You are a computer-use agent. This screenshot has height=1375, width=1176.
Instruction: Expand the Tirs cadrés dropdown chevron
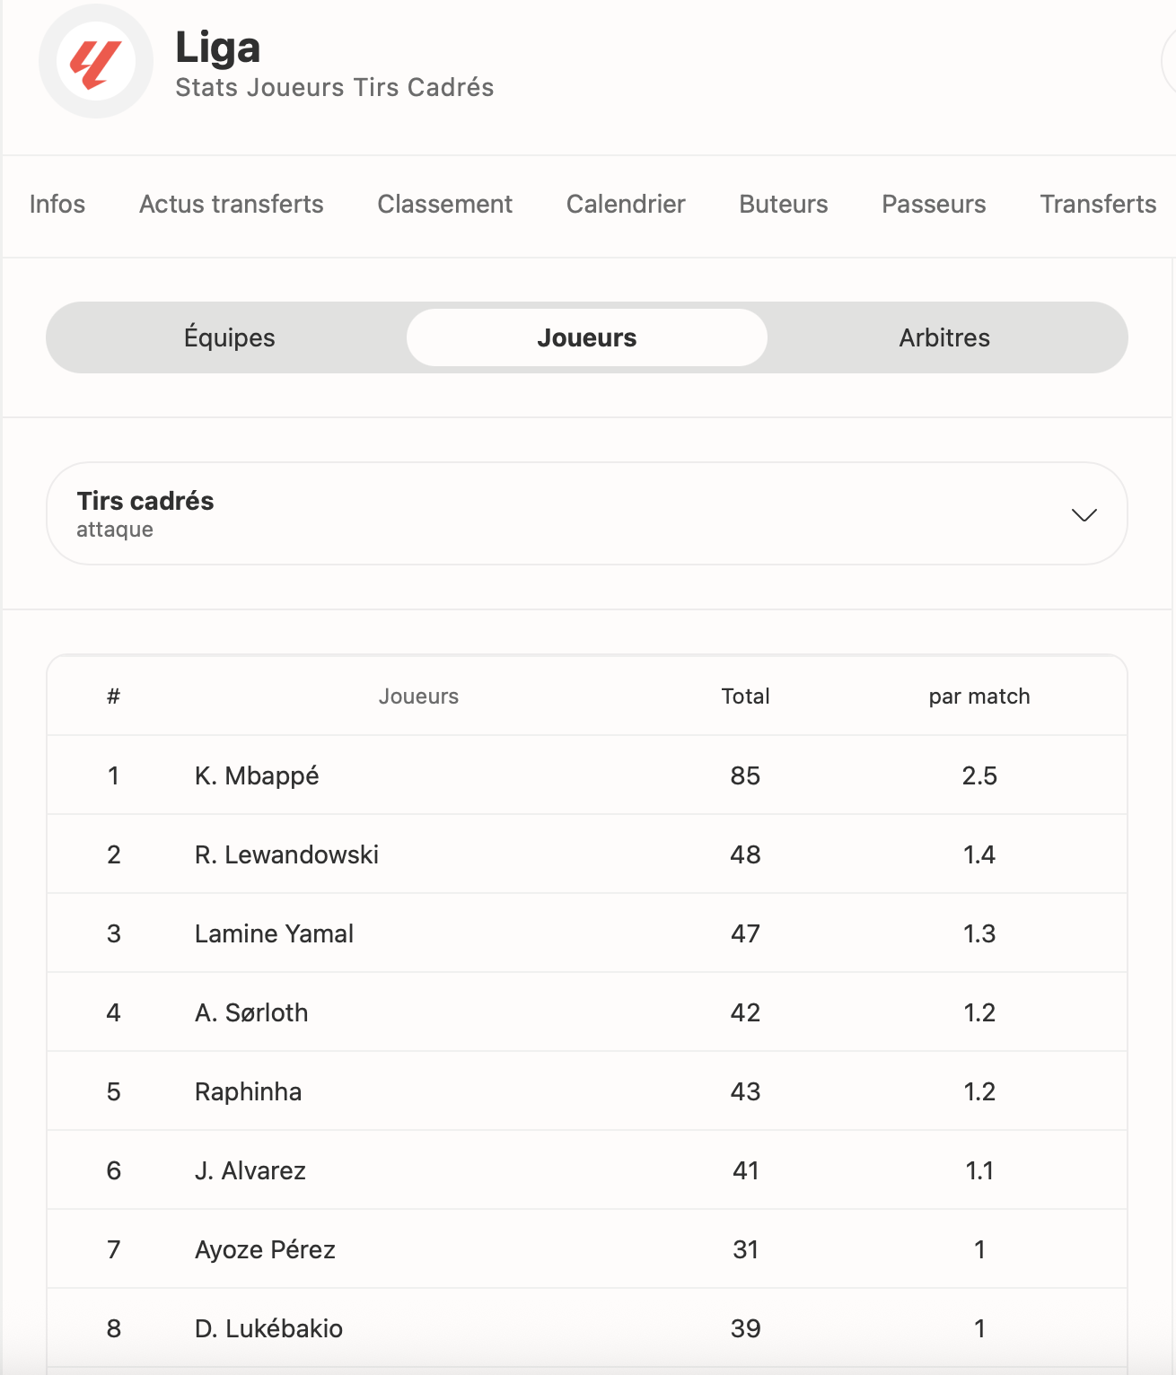pyautogui.click(x=1084, y=514)
